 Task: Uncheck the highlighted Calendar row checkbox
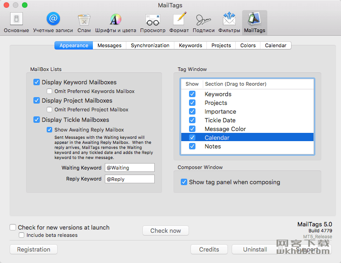point(192,137)
